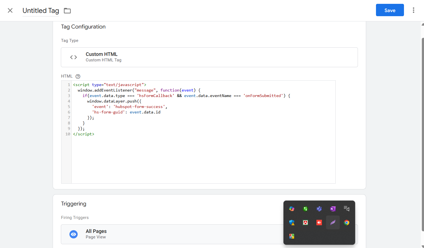Click the Microsoft 365 Copilot tray icon
The image size is (424, 248).
coord(292,209)
